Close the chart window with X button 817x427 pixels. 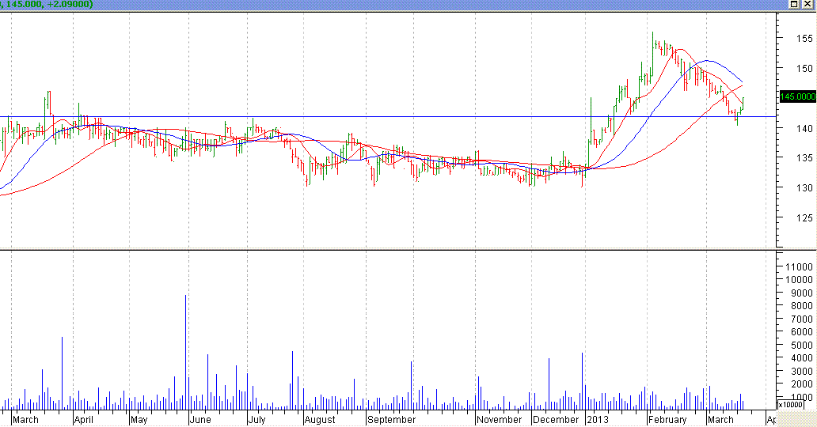pyautogui.click(x=807, y=5)
